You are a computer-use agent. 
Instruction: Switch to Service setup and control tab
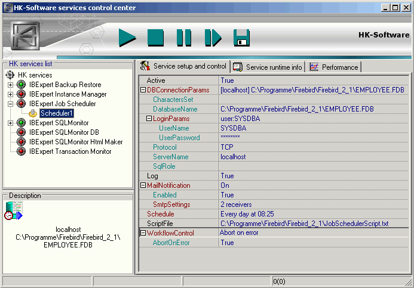183,66
